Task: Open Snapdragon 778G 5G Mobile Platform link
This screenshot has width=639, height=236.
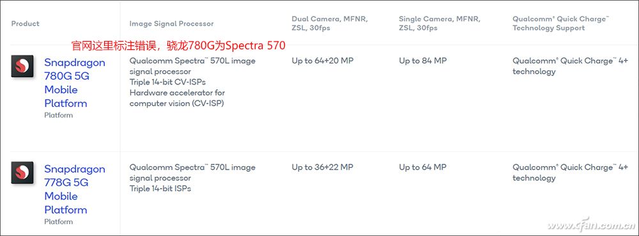Action: click(75, 189)
